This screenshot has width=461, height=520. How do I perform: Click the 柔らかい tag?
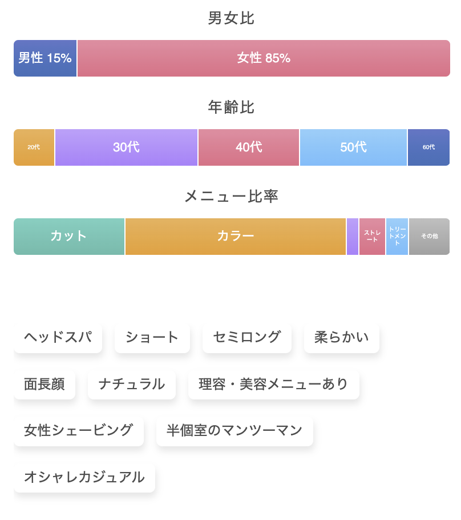[342, 337]
